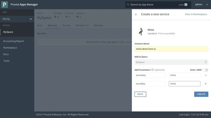Click the Add a service link
The width and height of the screenshot is (211, 118).
[125, 42]
